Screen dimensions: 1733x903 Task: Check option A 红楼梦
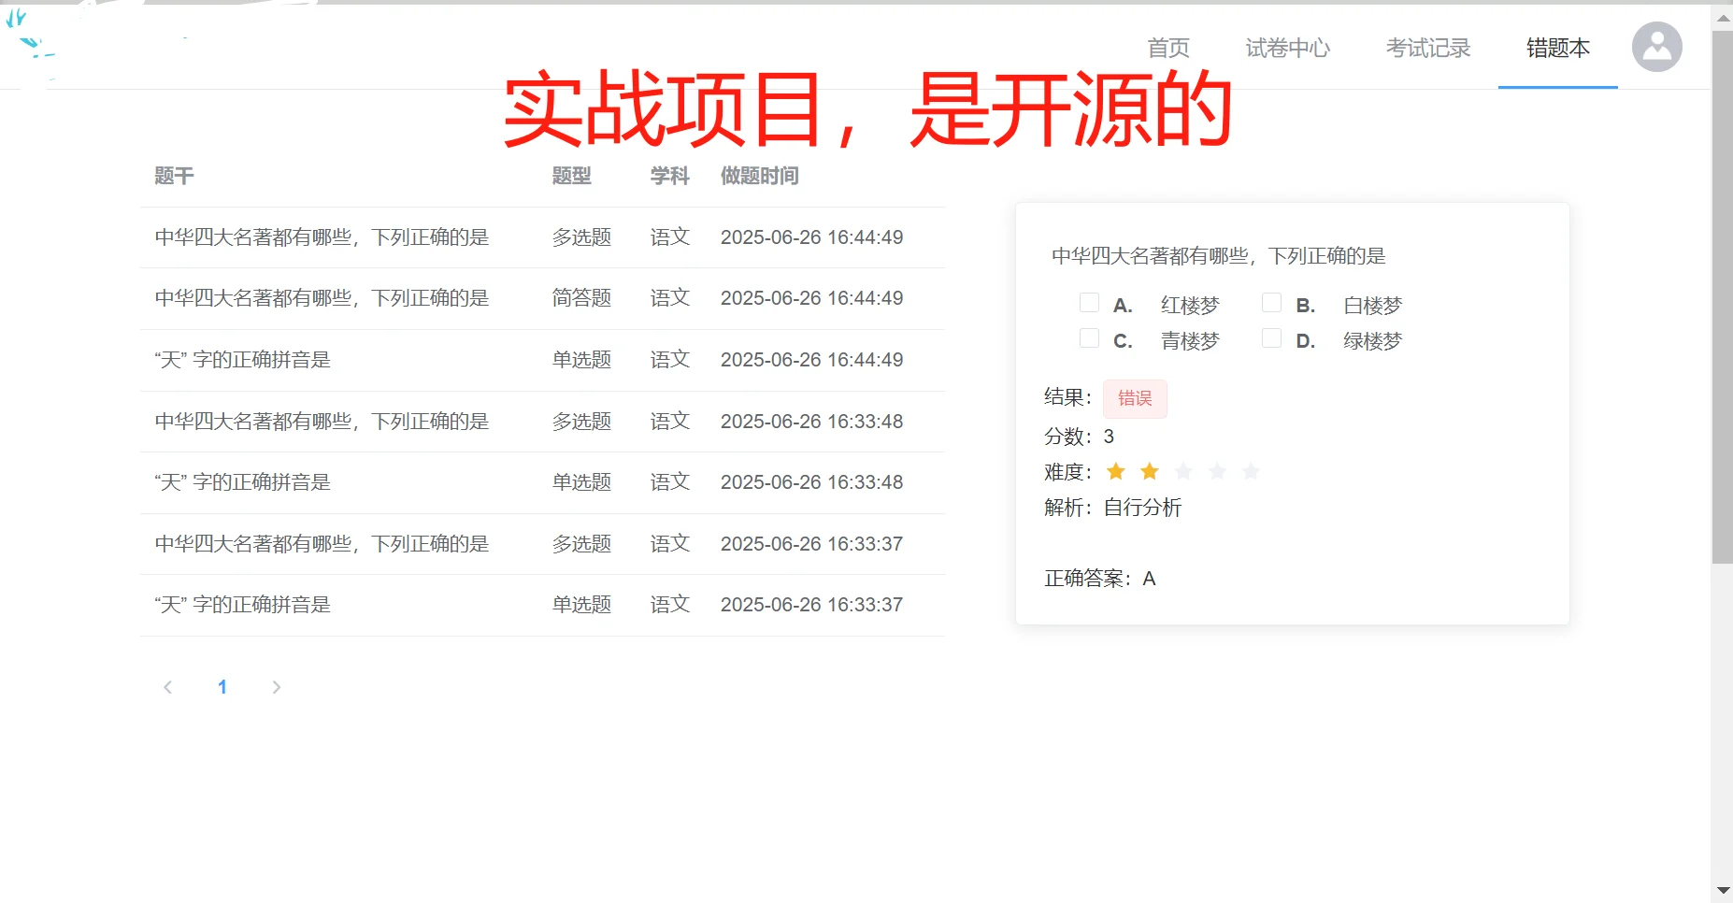point(1089,302)
